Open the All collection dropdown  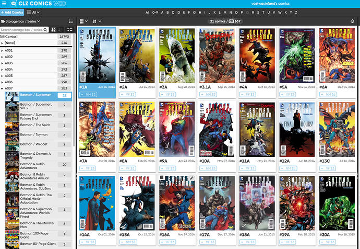tap(33, 12)
